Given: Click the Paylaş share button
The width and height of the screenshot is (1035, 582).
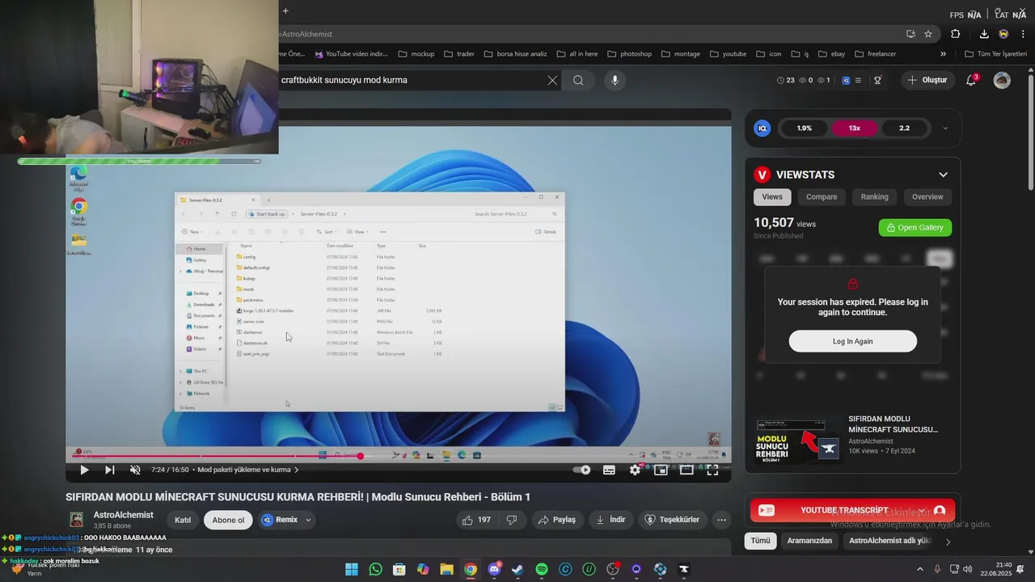Looking at the screenshot, I should [557, 520].
